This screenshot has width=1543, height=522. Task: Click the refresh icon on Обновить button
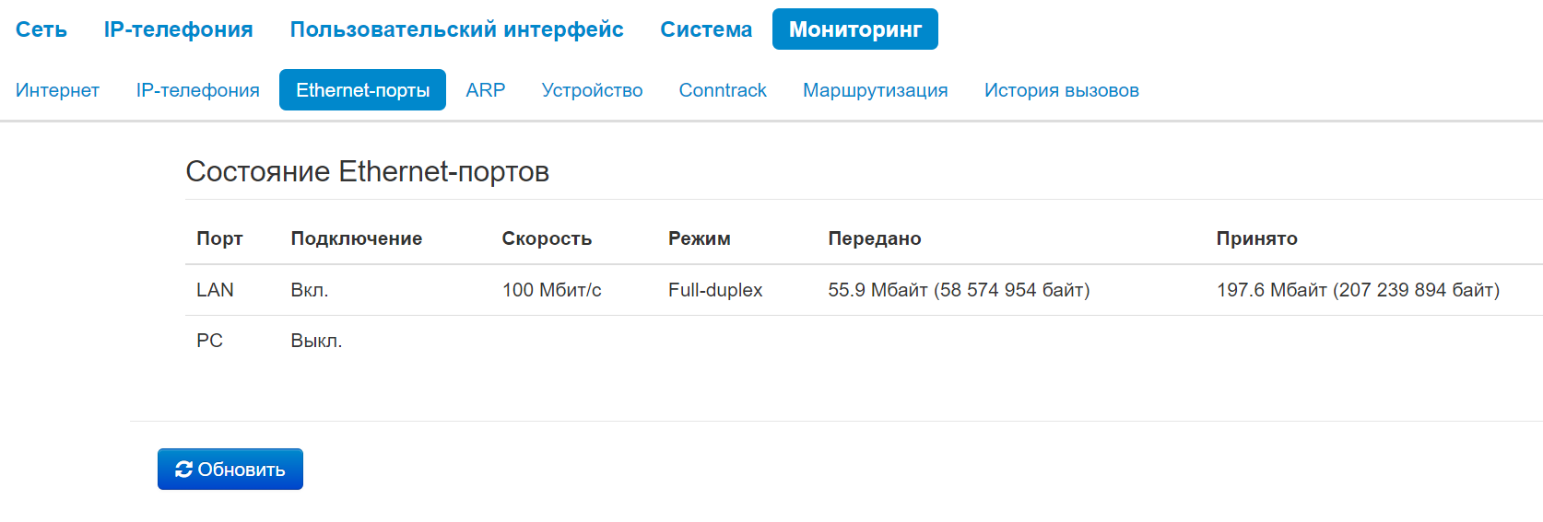183,470
